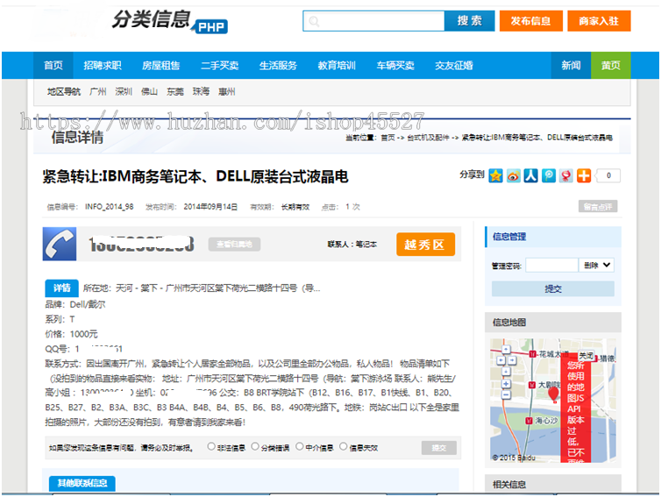
Task: Select the 其他联系信息 tab
Action: tap(82, 483)
